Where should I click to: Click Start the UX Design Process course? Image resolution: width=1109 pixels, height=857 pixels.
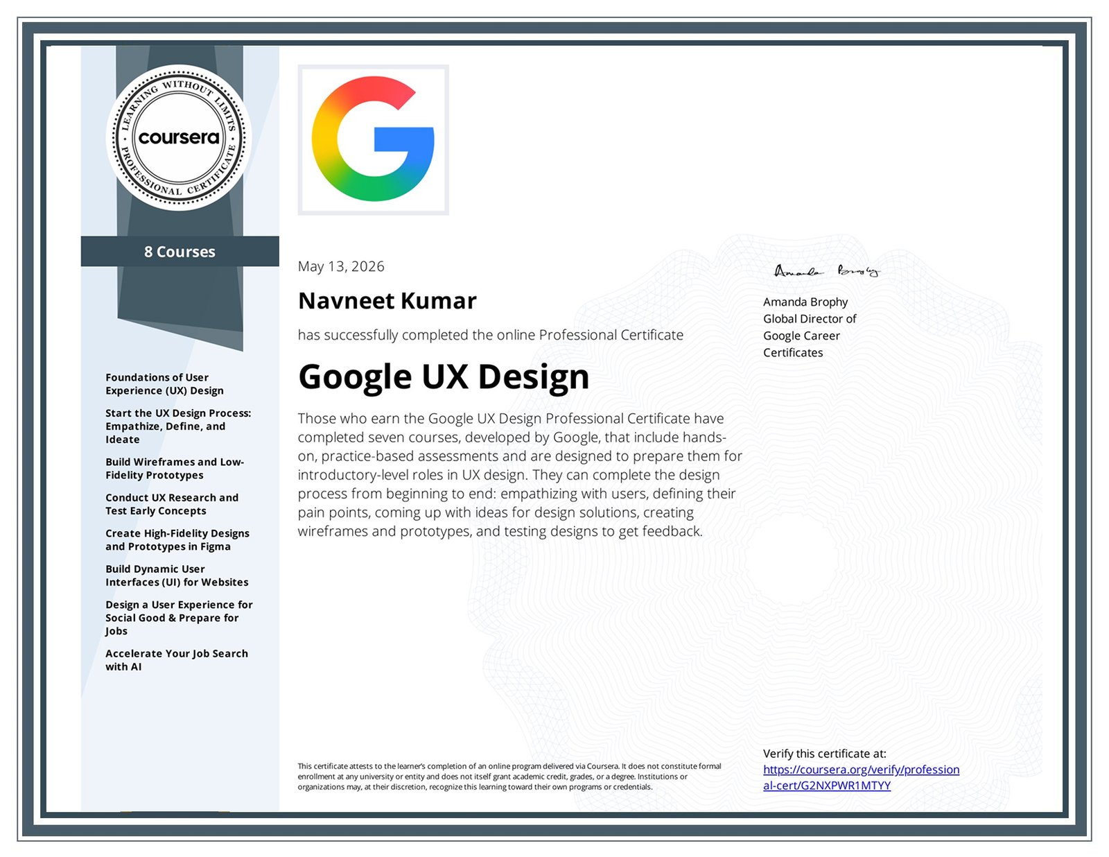pos(178,426)
